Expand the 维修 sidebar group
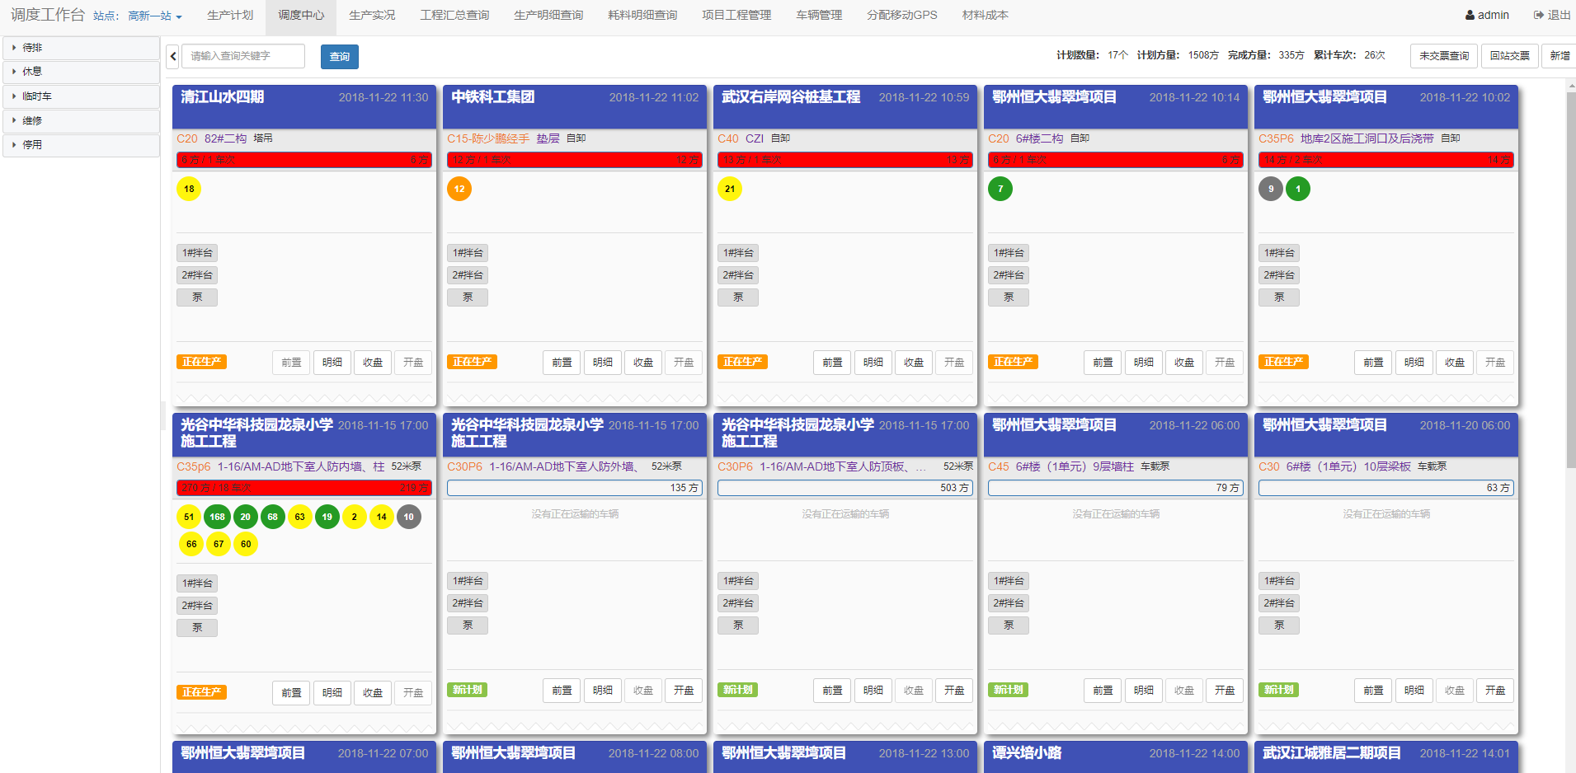The width and height of the screenshot is (1576, 773). click(81, 120)
